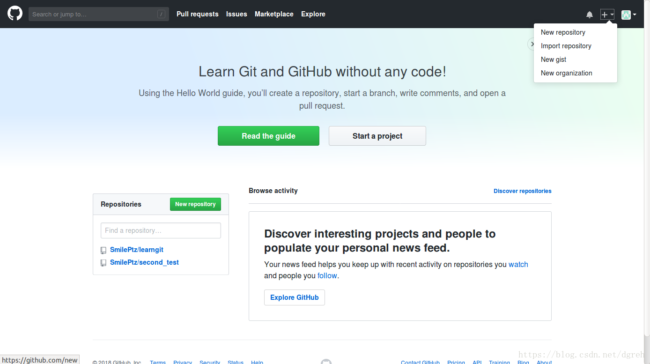Click repo icon beside SmilePtz/learngit
The height and width of the screenshot is (364, 650).
pyautogui.click(x=103, y=250)
